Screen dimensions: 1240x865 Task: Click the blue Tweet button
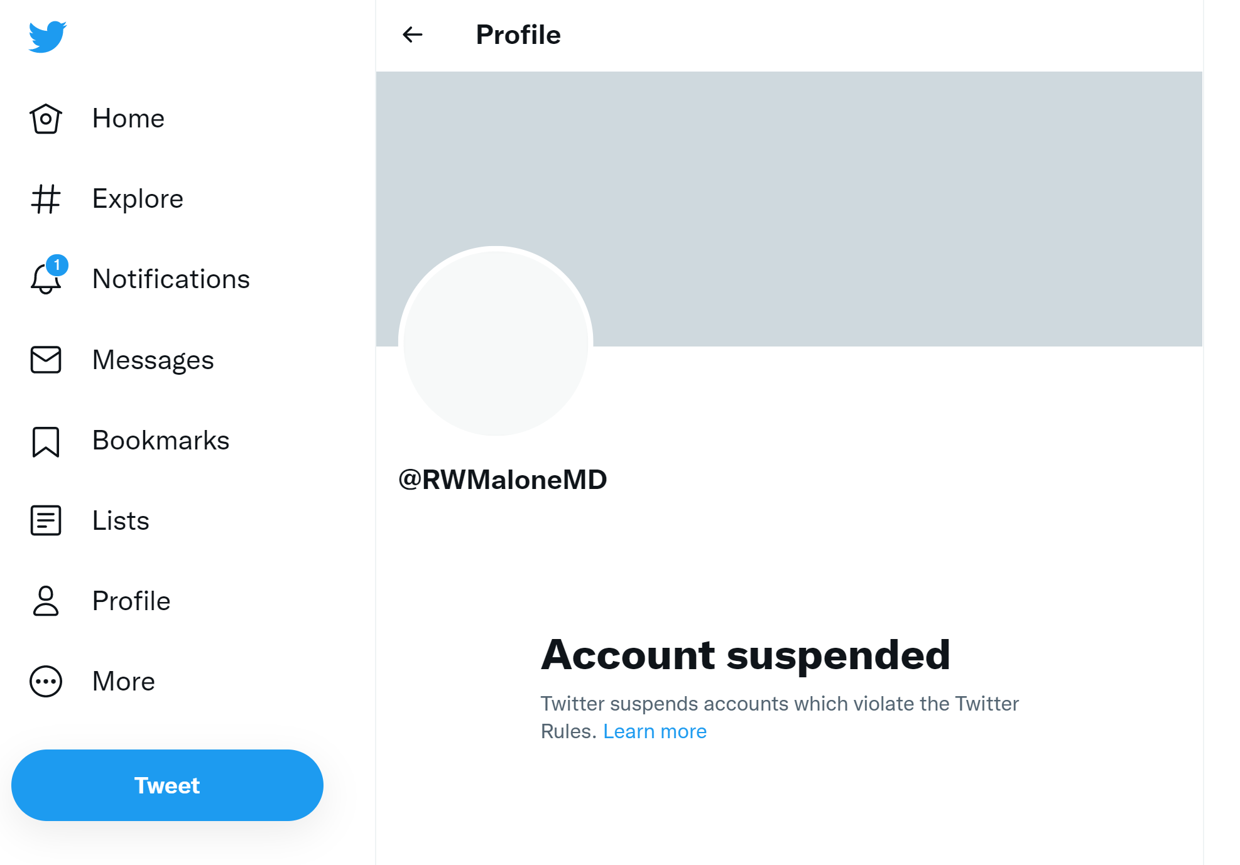coord(167,785)
